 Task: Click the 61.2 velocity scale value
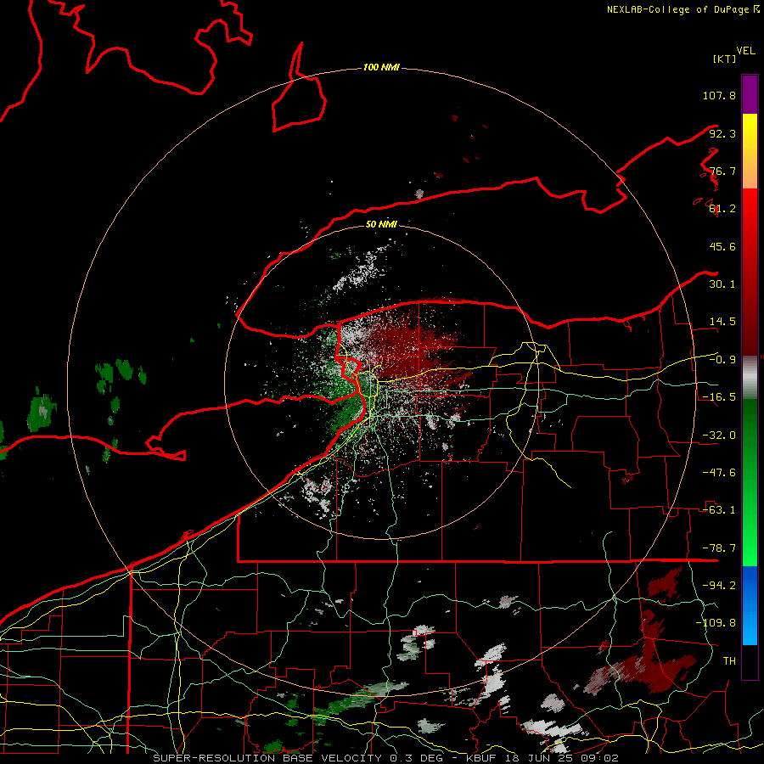[722, 209]
